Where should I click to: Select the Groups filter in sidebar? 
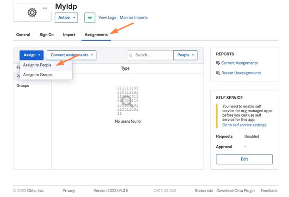pyautogui.click(x=23, y=86)
